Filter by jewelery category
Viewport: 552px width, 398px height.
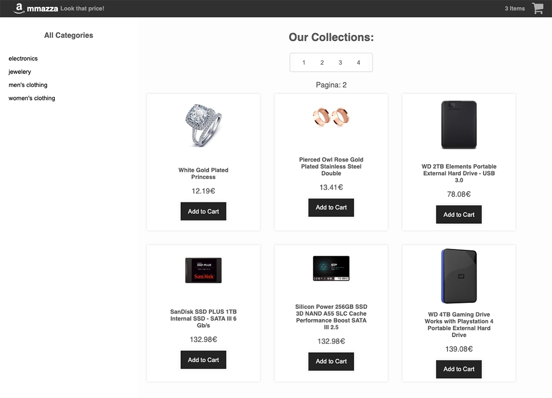20,72
